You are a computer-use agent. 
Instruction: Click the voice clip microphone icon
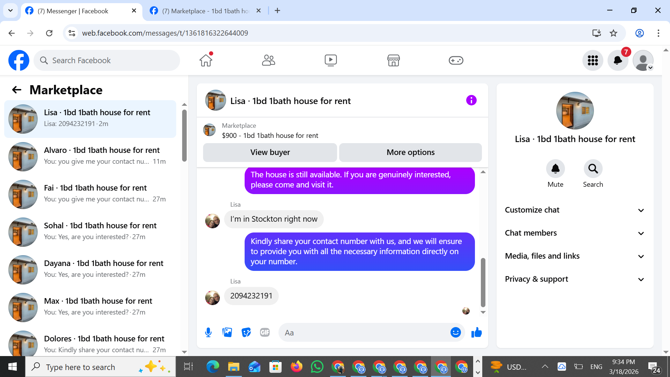(x=208, y=332)
